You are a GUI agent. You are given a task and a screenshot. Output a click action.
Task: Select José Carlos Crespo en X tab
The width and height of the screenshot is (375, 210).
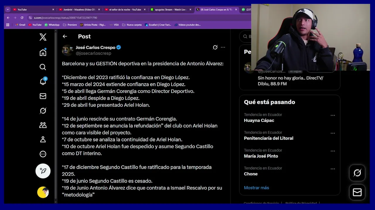[x=216, y=10]
